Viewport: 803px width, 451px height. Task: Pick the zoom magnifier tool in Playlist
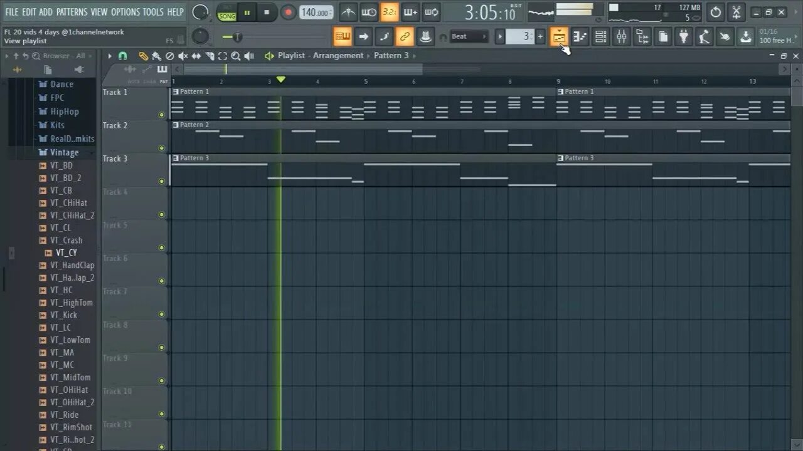point(236,56)
